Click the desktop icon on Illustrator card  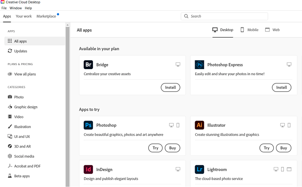pos(282,125)
